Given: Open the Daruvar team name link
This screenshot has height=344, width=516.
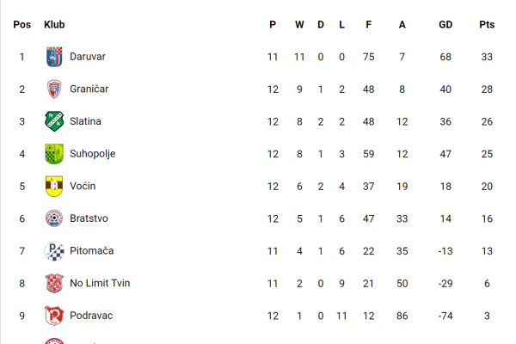Looking at the screenshot, I should [88, 57].
